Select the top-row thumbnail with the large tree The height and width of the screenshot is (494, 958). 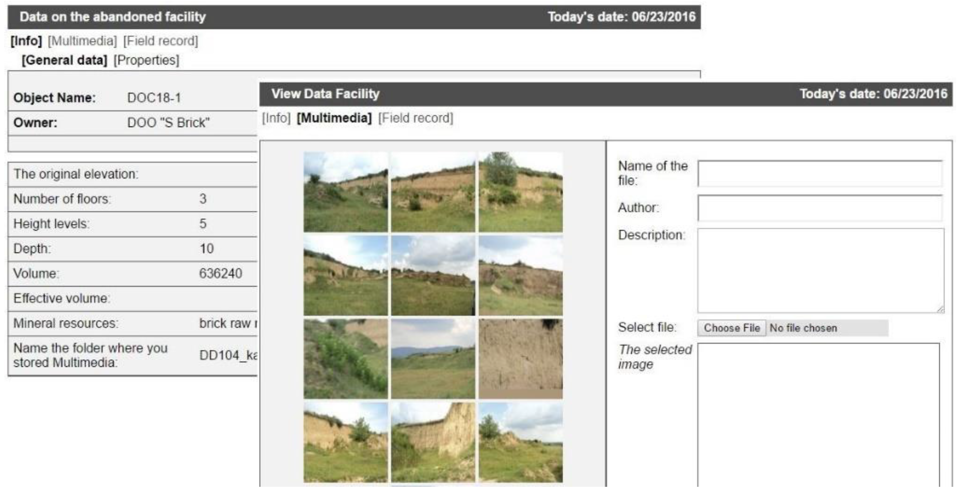click(520, 192)
